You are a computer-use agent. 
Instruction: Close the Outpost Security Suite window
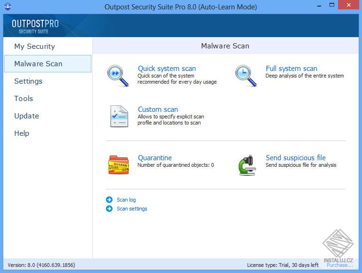coord(349,5)
